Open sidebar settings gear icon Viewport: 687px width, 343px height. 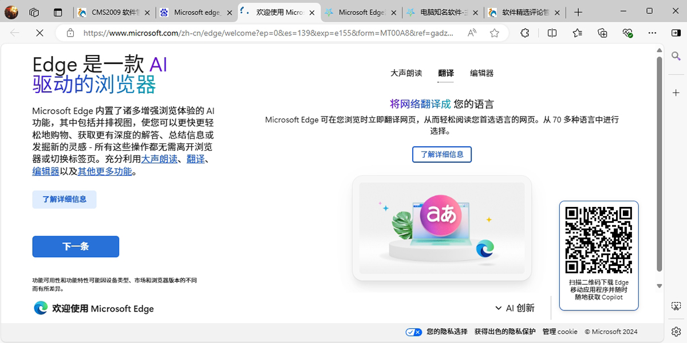click(676, 332)
